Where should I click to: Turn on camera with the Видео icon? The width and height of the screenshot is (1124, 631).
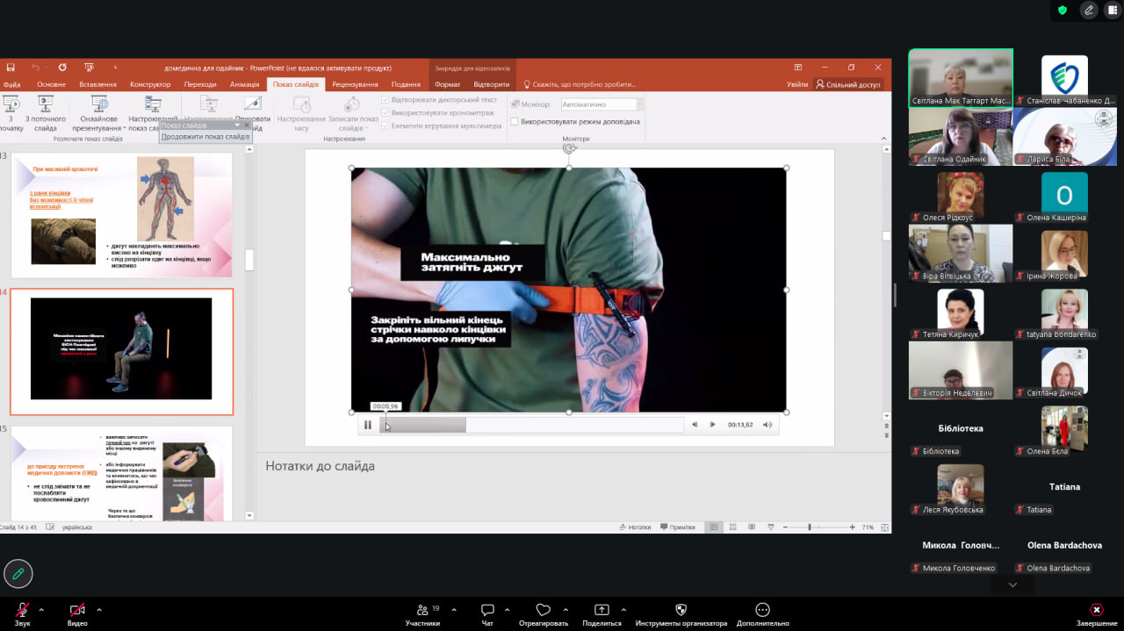77,610
